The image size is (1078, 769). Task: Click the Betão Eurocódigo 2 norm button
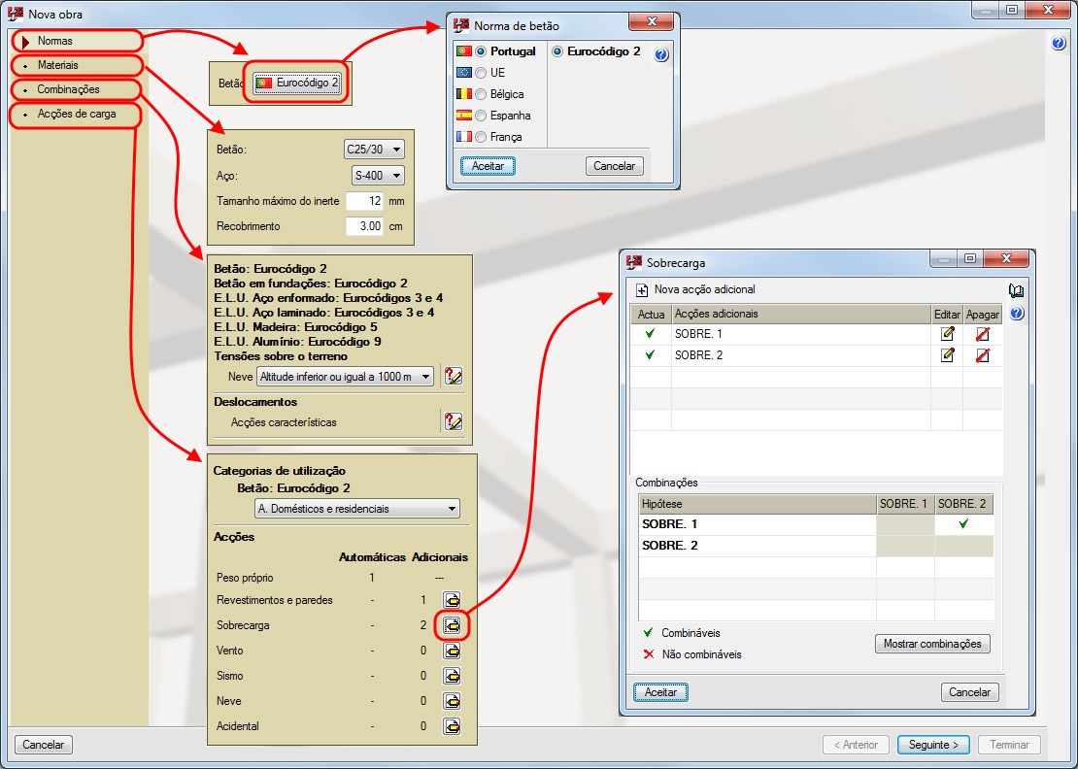pyautogui.click(x=297, y=83)
